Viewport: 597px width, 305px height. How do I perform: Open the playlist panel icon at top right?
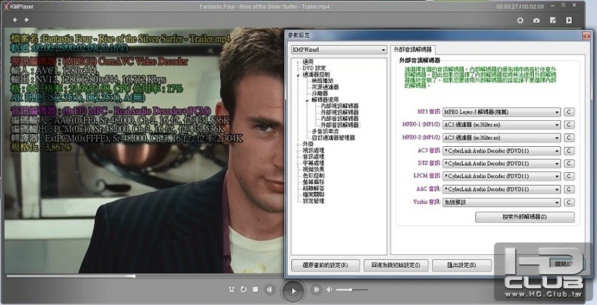pyautogui.click(x=569, y=20)
